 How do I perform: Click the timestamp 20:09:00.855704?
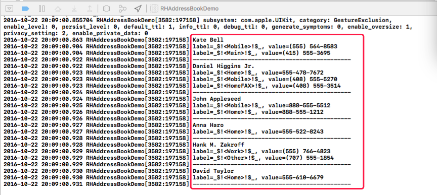click(67, 20)
